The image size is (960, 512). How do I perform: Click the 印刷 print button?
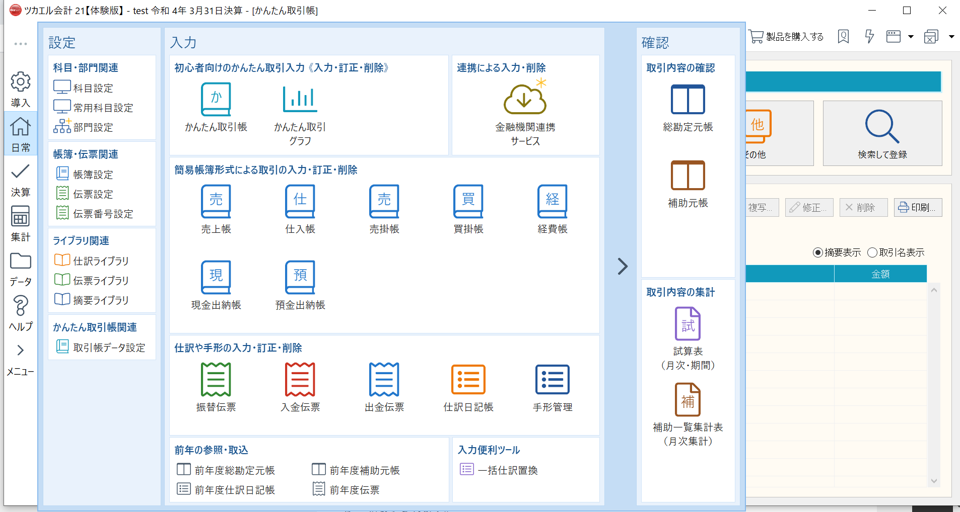click(918, 207)
